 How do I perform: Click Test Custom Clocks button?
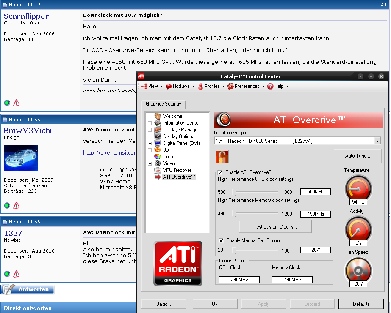(x=275, y=227)
